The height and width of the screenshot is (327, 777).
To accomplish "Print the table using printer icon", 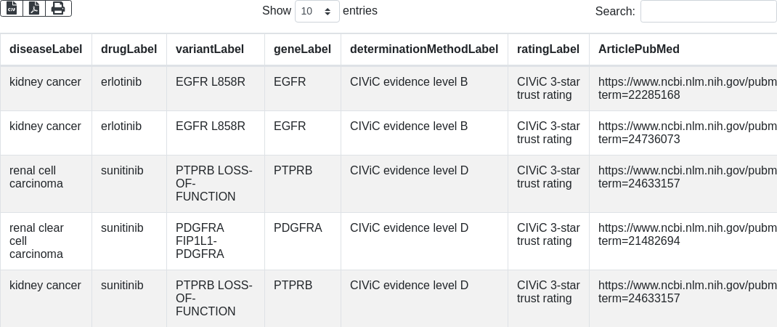I will coord(58,8).
